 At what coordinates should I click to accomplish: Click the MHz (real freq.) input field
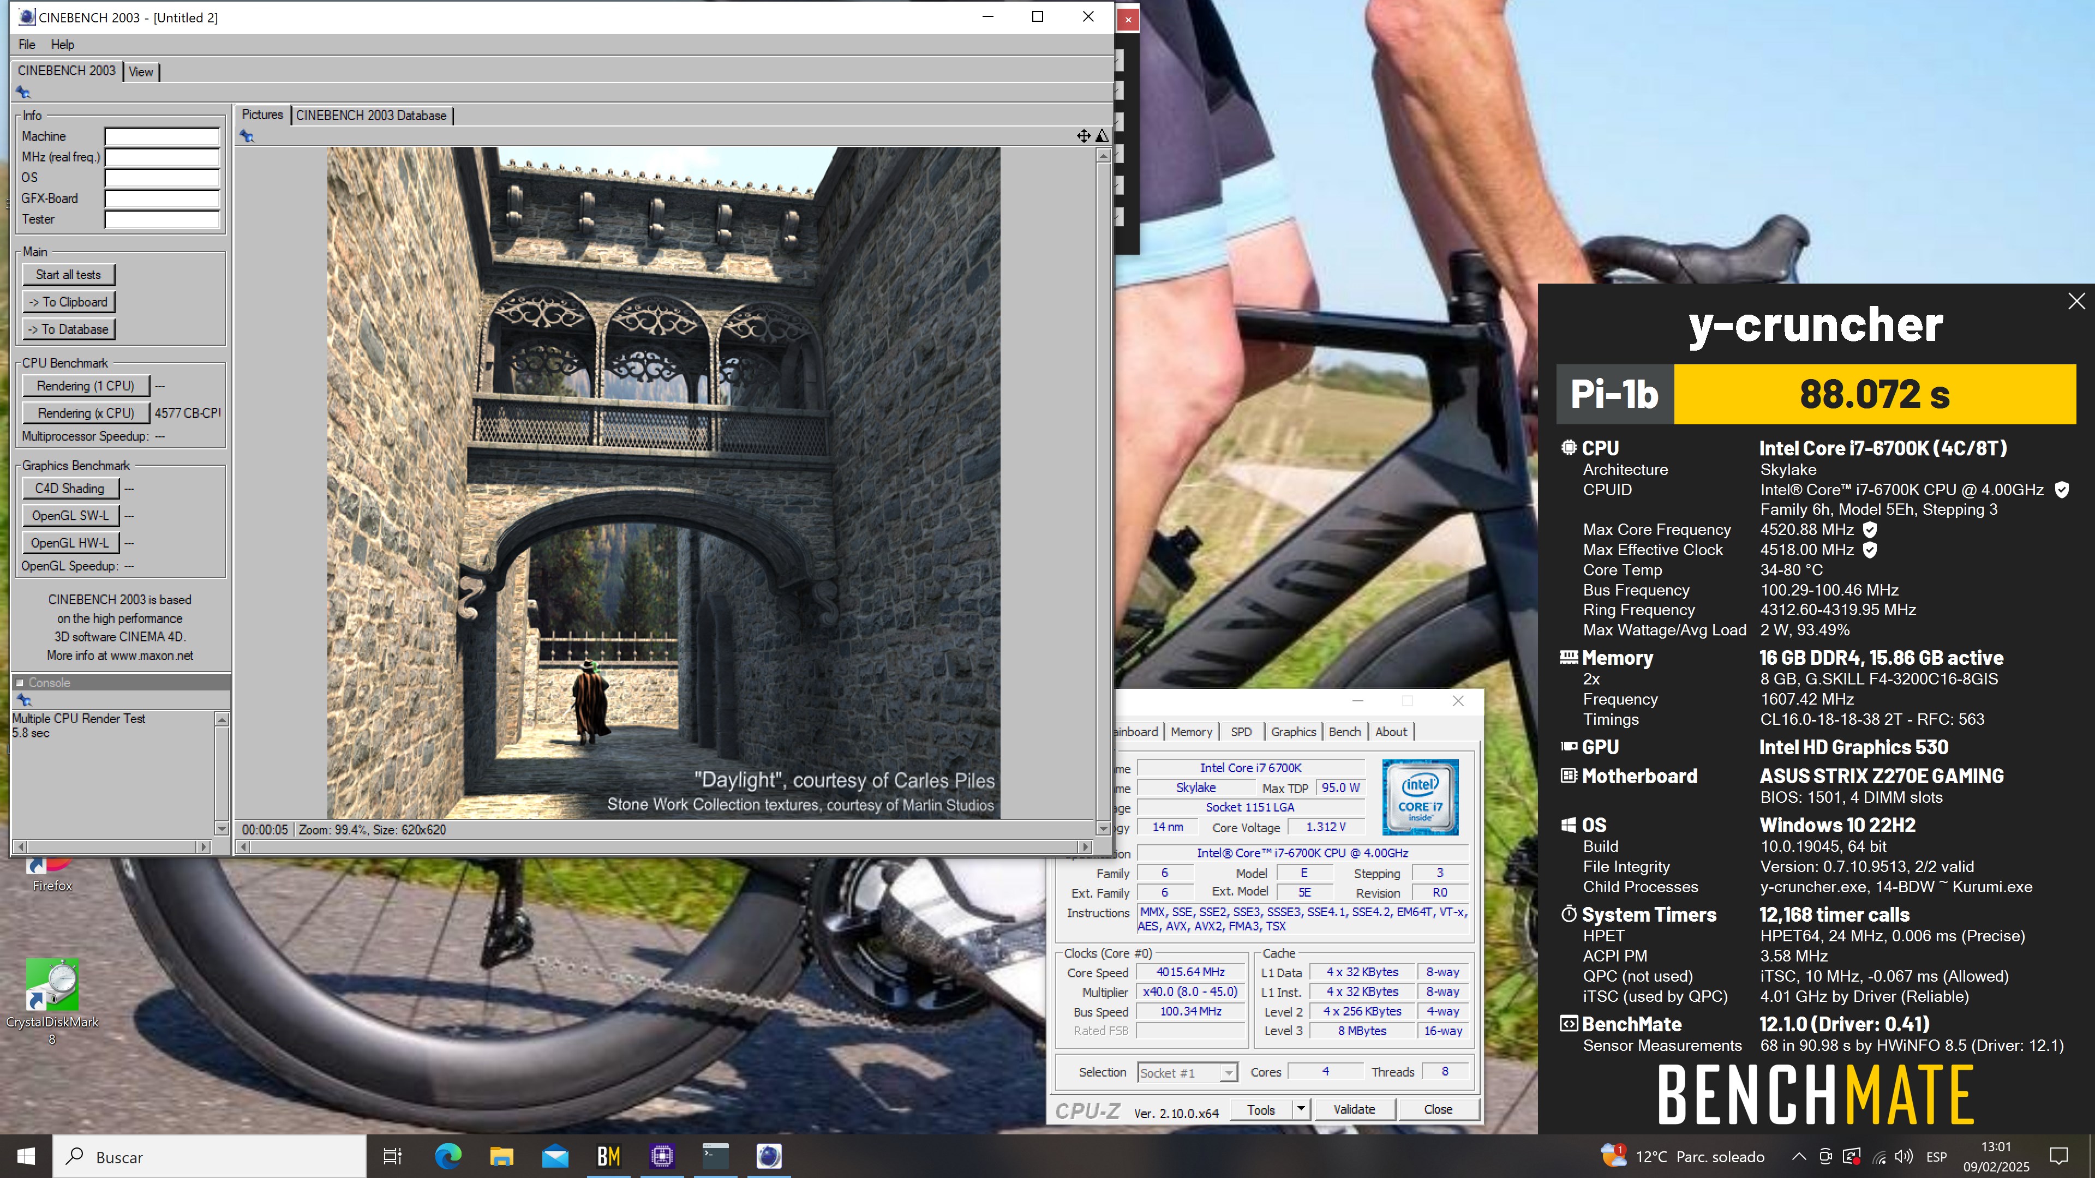tap(162, 157)
